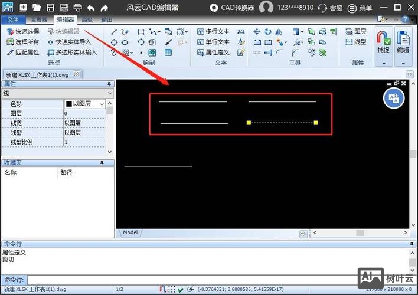
Task: Click the CAD转换器 converter button
Action: pos(232,8)
